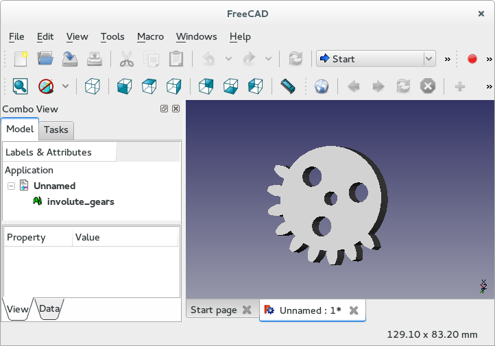Set the Right view cube icon
The image size is (495, 346).
pos(173,86)
